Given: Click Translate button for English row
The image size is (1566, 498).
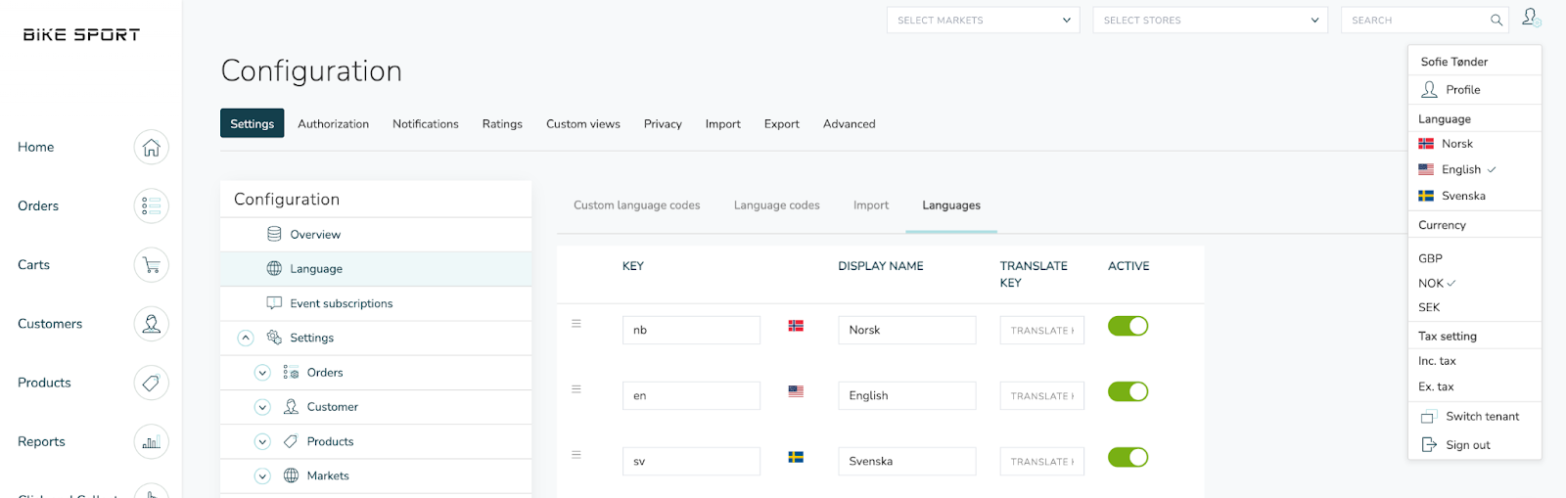Looking at the screenshot, I should pos(1041,396).
